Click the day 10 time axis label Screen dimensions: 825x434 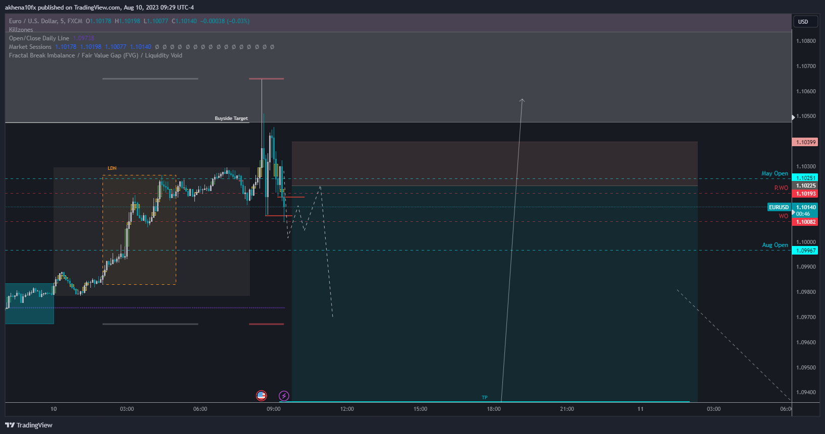(x=54, y=409)
